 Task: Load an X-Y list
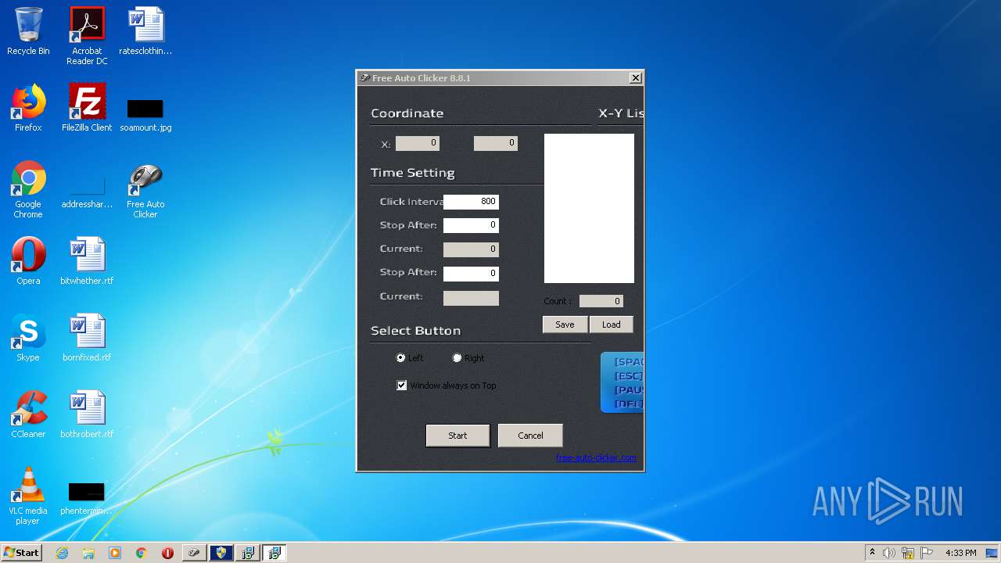point(612,325)
